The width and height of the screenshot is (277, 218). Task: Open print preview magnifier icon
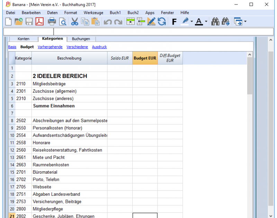63,21
